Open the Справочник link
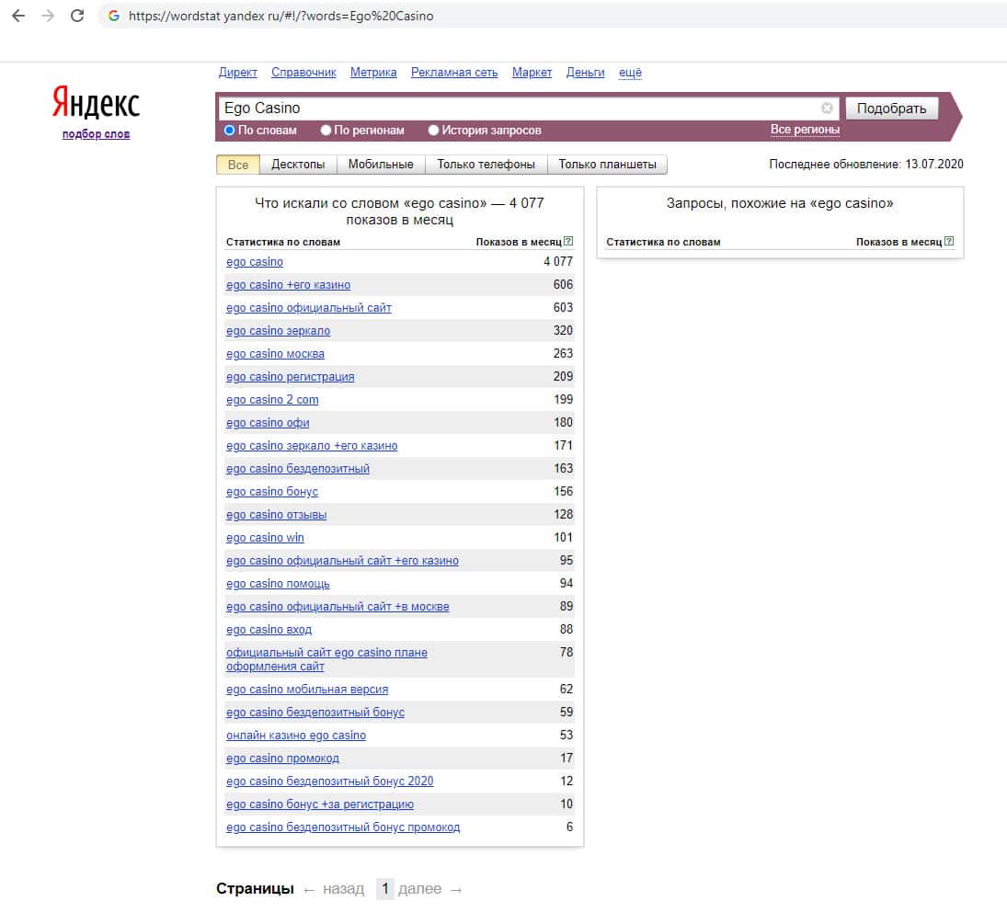The width and height of the screenshot is (1007, 913). [x=303, y=73]
